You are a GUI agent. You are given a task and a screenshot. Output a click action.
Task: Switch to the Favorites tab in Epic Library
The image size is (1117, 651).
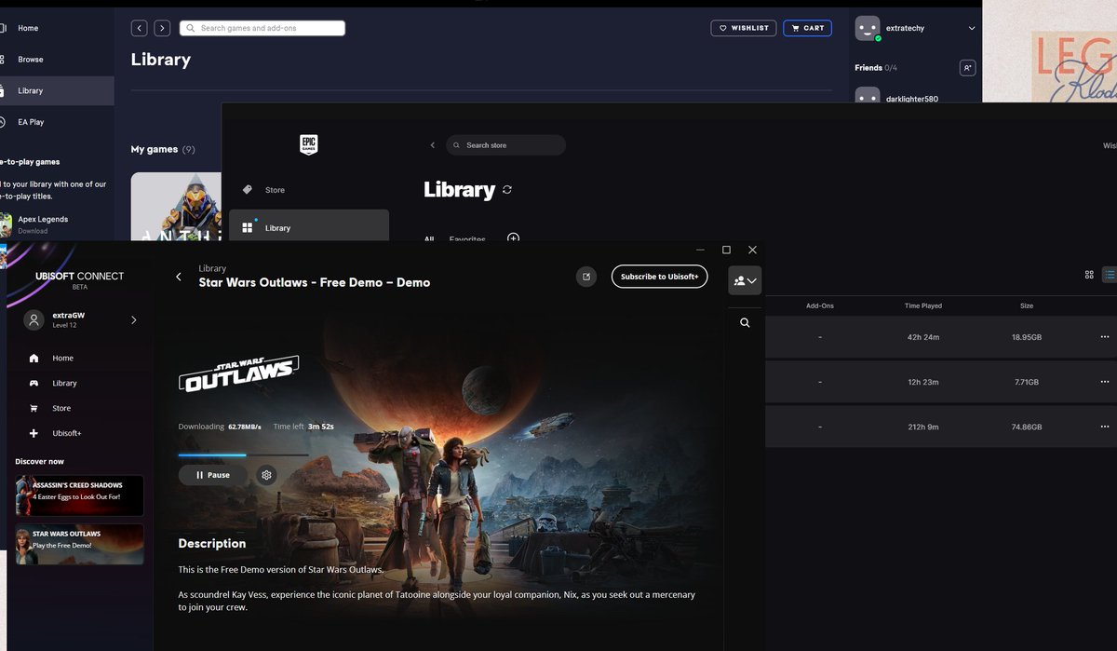(467, 239)
